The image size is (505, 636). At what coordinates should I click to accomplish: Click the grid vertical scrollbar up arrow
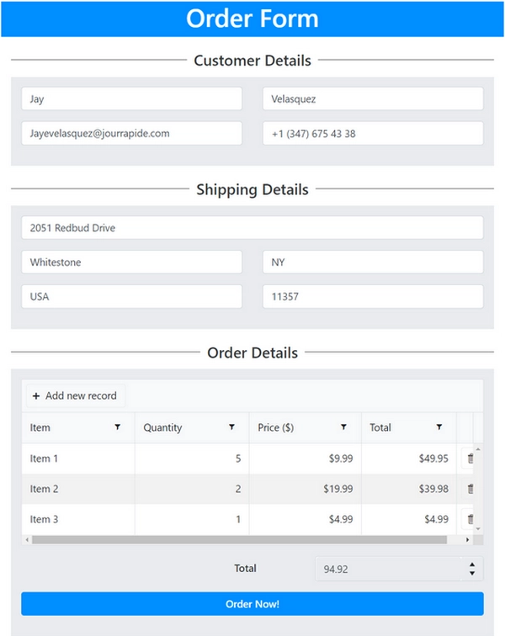(478, 449)
